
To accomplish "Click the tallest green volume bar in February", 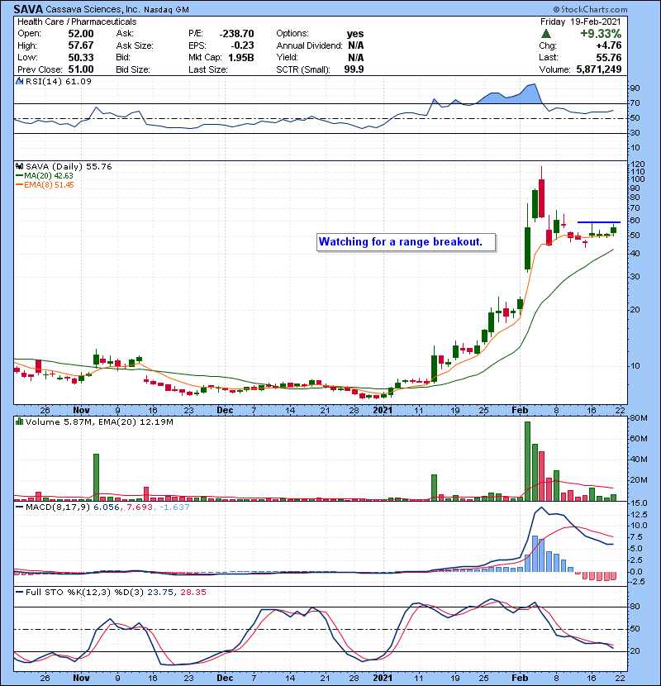I will tap(527, 461).
